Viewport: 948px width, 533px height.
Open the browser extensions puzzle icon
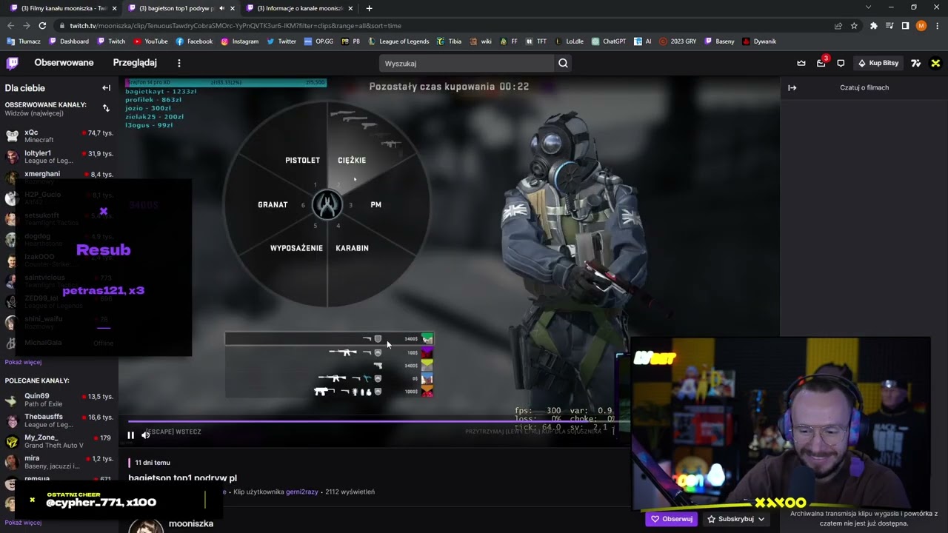point(874,25)
